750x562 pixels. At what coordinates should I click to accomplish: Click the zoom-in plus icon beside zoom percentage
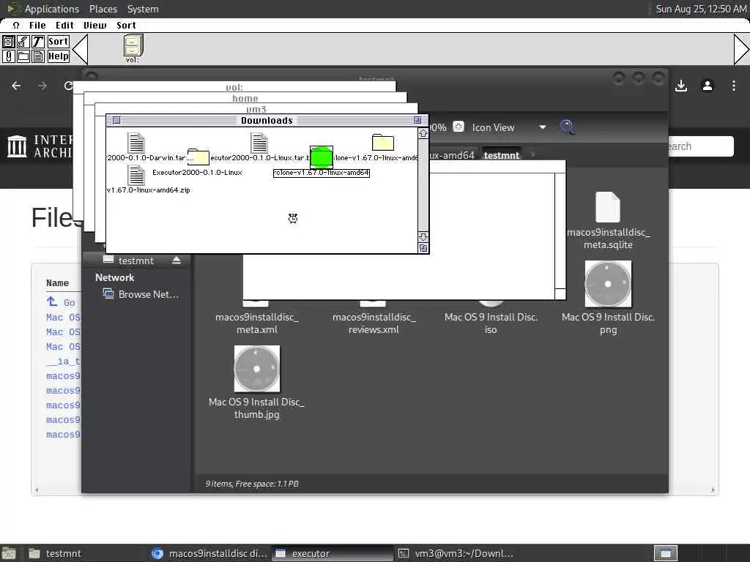pyautogui.click(x=458, y=127)
